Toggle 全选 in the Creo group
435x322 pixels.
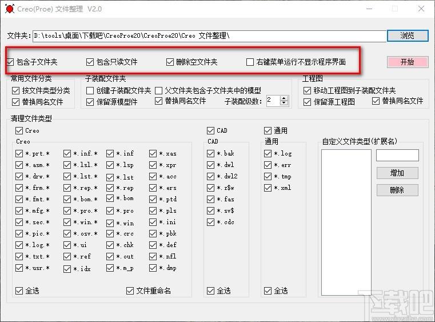point(19,291)
